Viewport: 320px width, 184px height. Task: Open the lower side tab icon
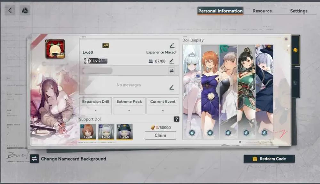295,83
